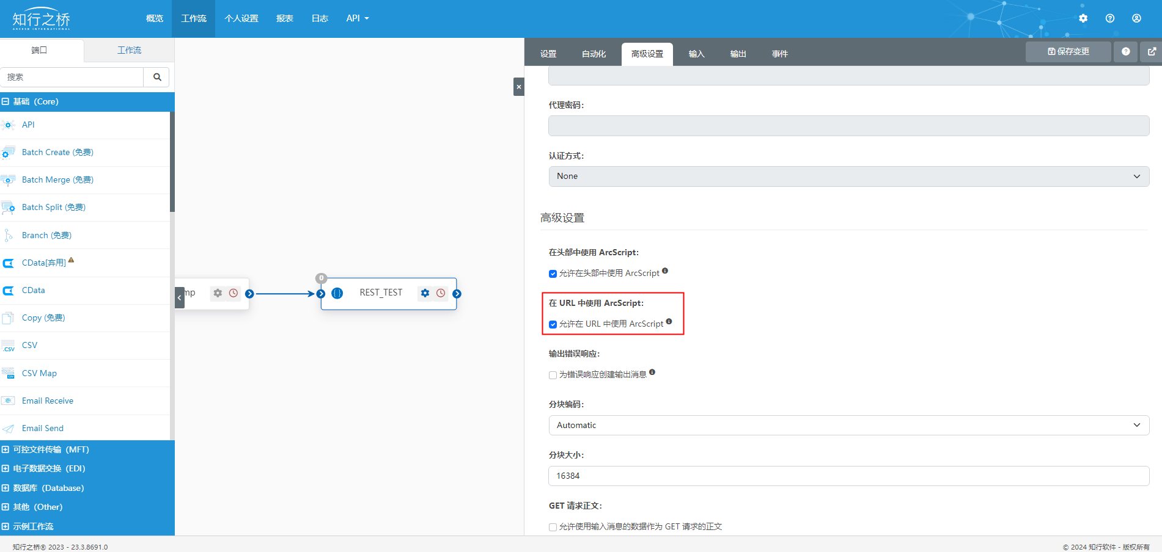The height and width of the screenshot is (552, 1162).
Task: Click the 分块大小 input field
Action: point(848,476)
